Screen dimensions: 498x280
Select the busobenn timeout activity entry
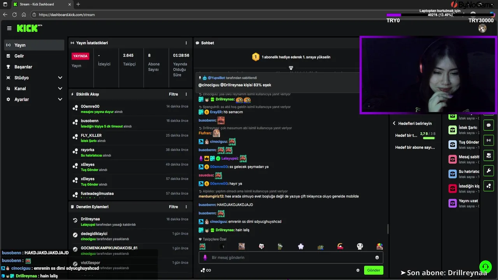point(130,124)
